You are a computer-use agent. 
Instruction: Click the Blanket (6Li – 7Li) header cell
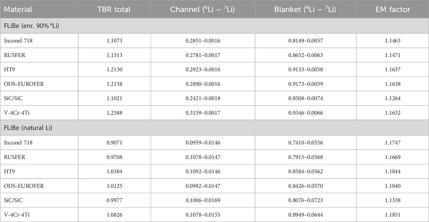point(305,9)
